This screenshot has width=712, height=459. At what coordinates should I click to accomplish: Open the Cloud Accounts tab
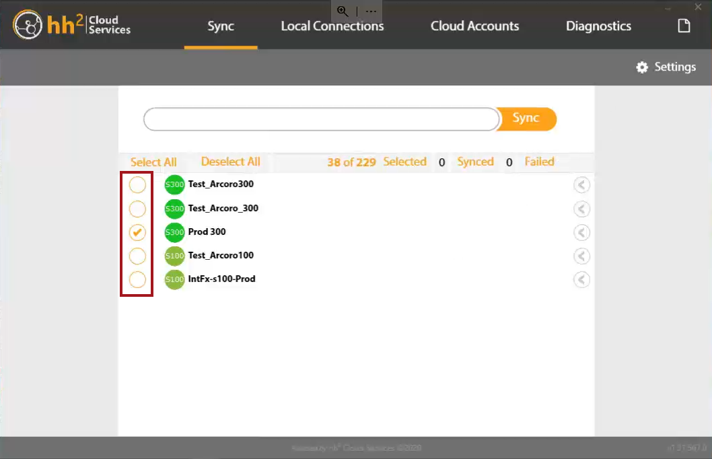pos(474,26)
